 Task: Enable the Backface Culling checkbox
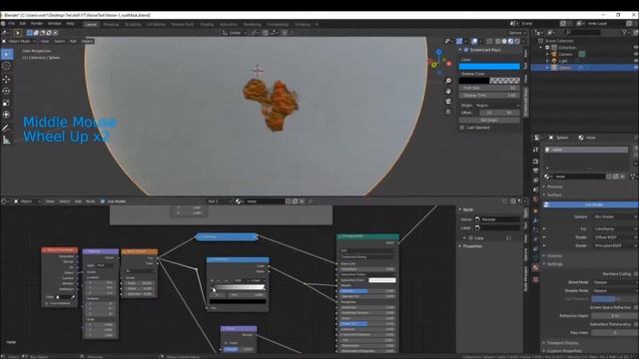pos(636,274)
